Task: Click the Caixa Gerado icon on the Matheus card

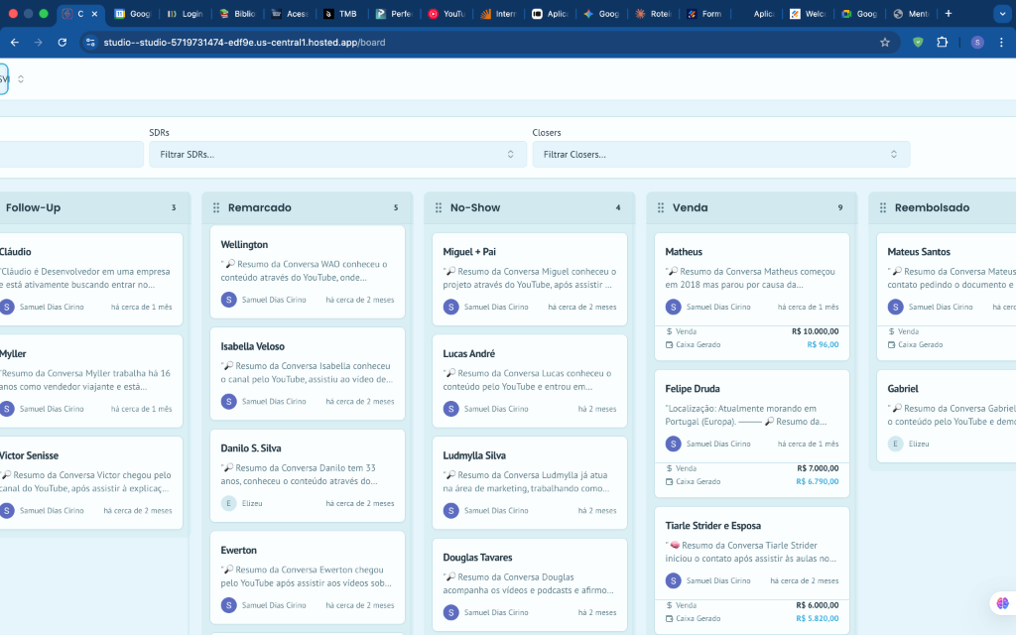Action: pos(670,344)
